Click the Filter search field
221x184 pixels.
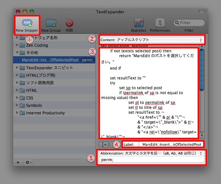[189, 23]
